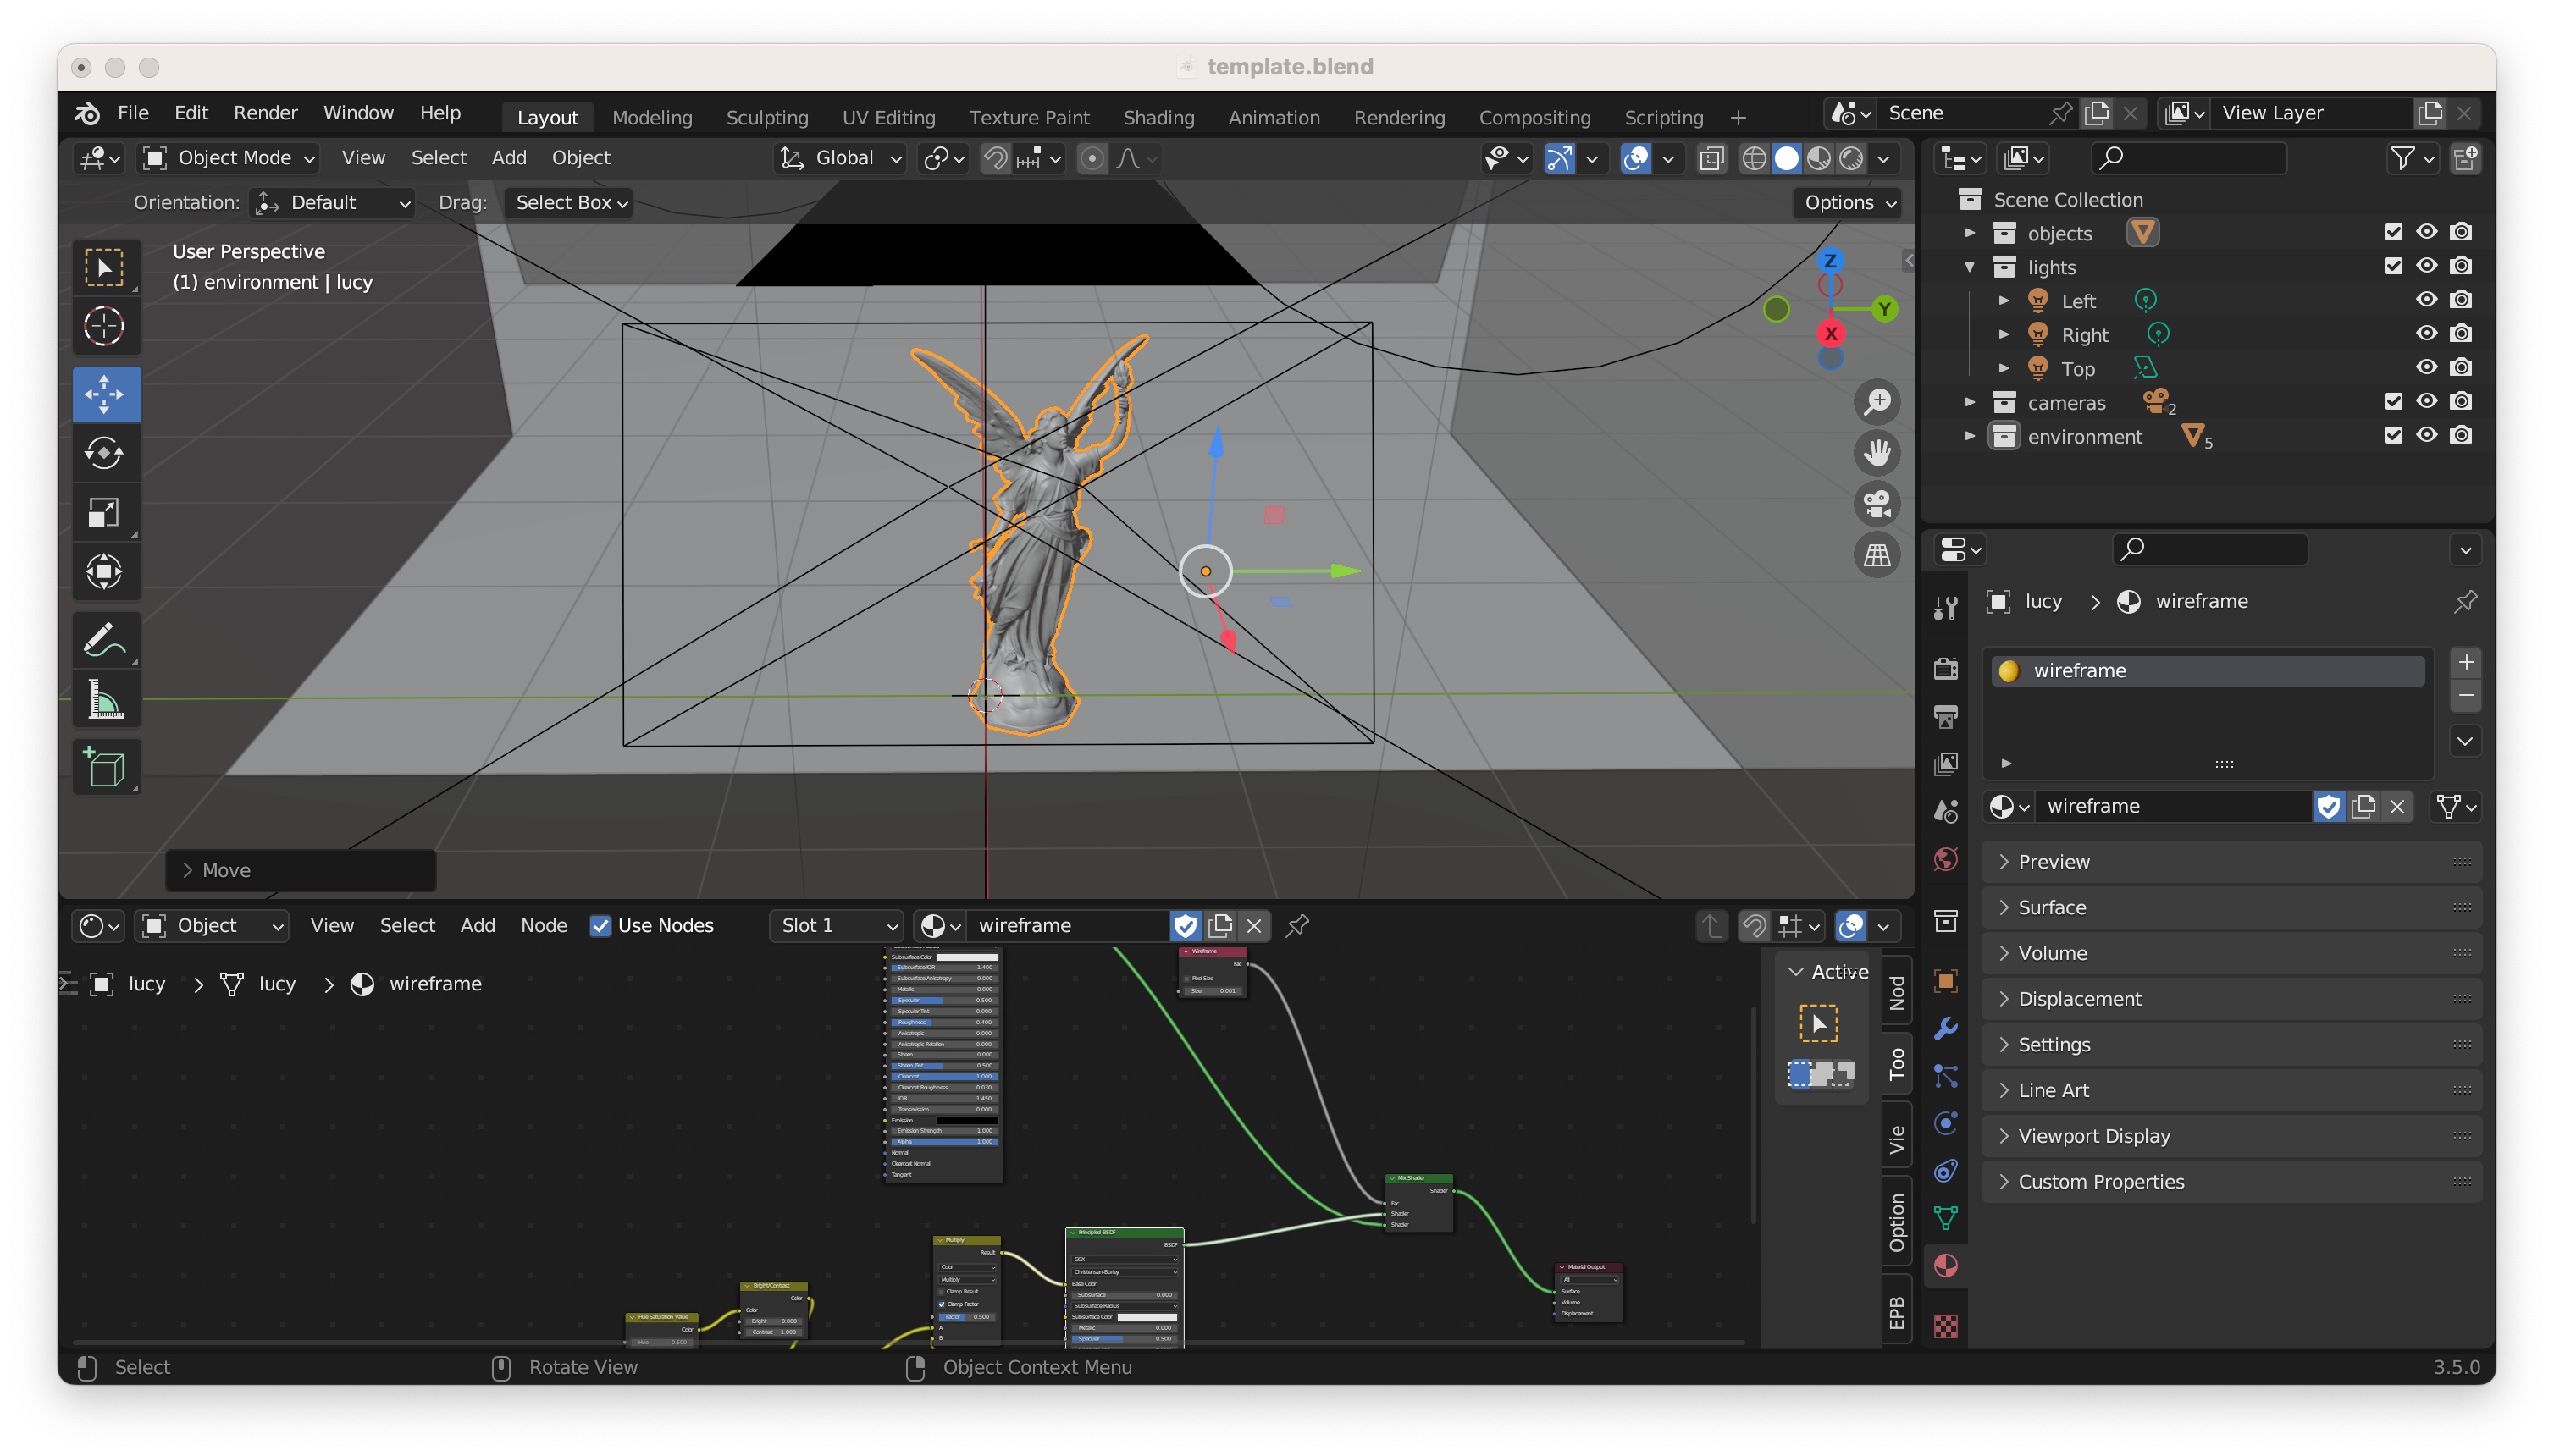
Task: Select the Rotate tool
Action: tap(105, 453)
